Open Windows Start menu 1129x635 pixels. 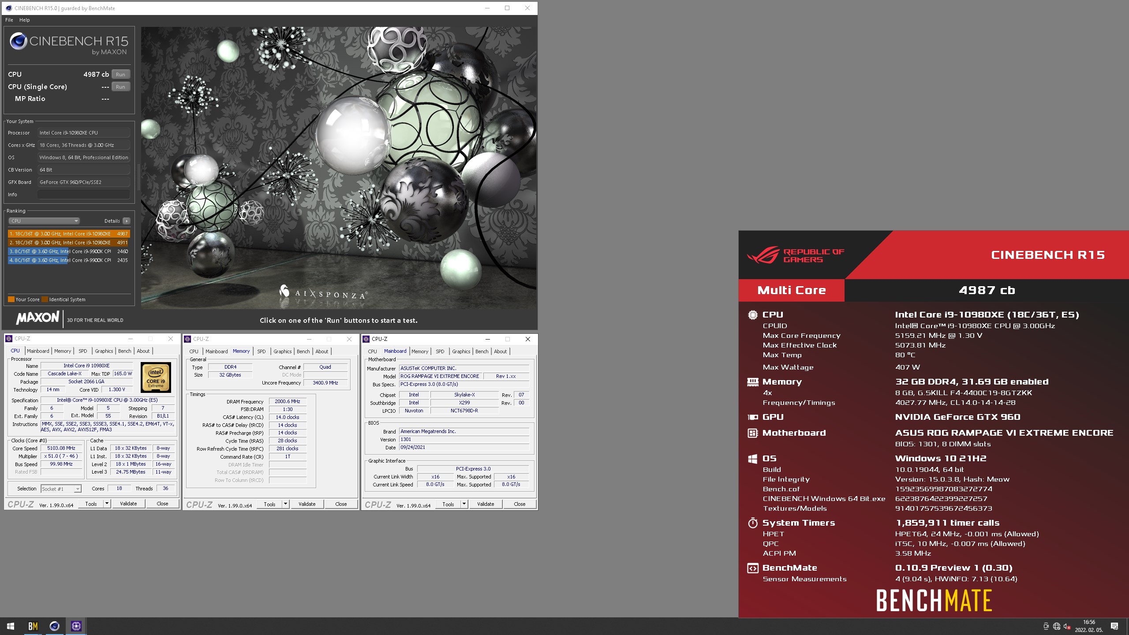[x=11, y=626]
